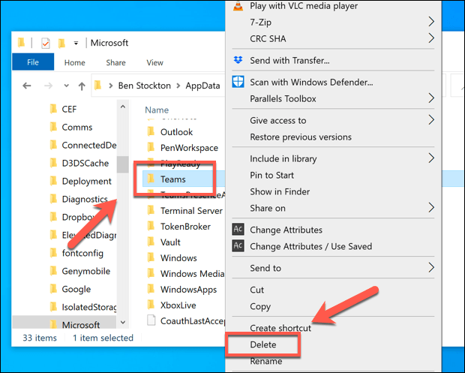Choose Rename from the context menu
The width and height of the screenshot is (465, 373).
(x=265, y=361)
